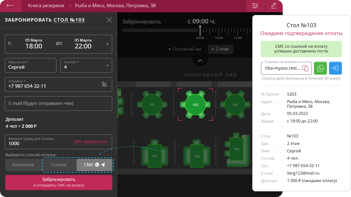Select Наличные as the payment method
This screenshot has width=351, height=197.
click(23, 165)
